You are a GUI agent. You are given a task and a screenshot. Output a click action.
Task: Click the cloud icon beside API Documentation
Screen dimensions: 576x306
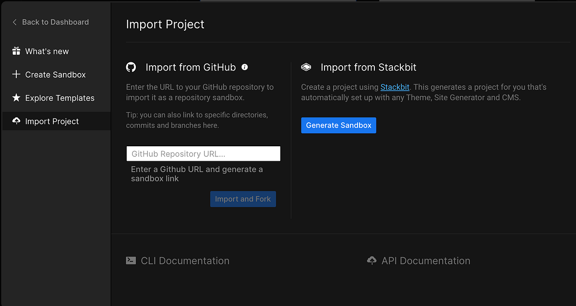click(372, 260)
